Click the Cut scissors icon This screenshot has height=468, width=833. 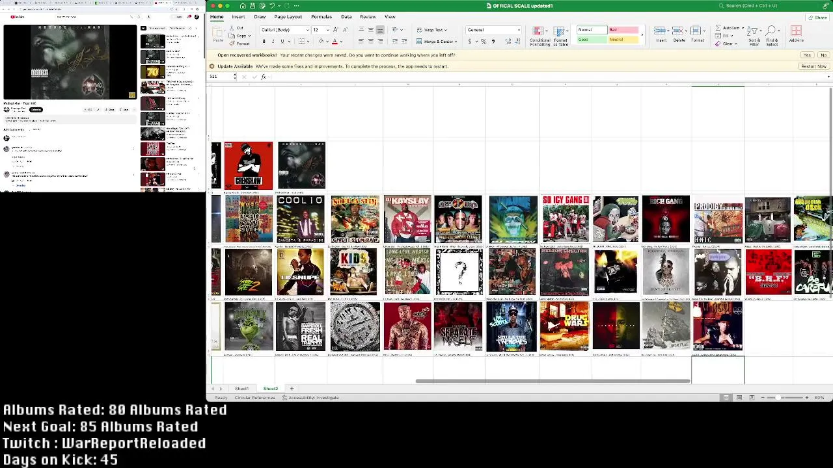[232, 28]
